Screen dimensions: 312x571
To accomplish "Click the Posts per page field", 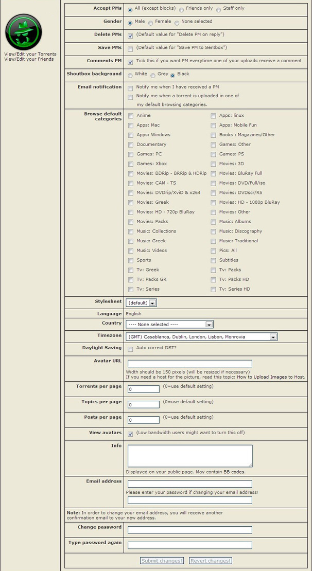I will [144, 420].
